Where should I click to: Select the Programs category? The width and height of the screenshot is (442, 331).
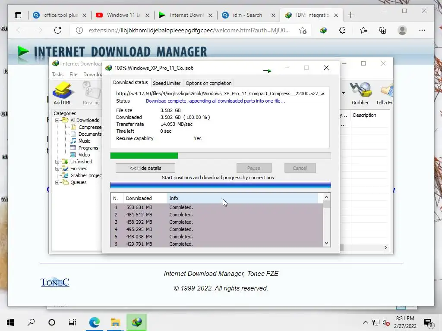click(x=88, y=148)
